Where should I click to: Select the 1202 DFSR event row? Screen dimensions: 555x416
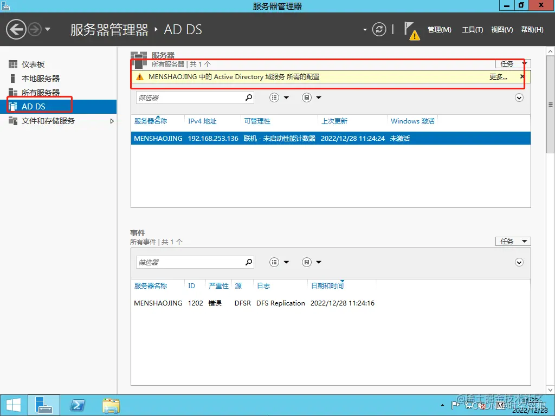331,303
